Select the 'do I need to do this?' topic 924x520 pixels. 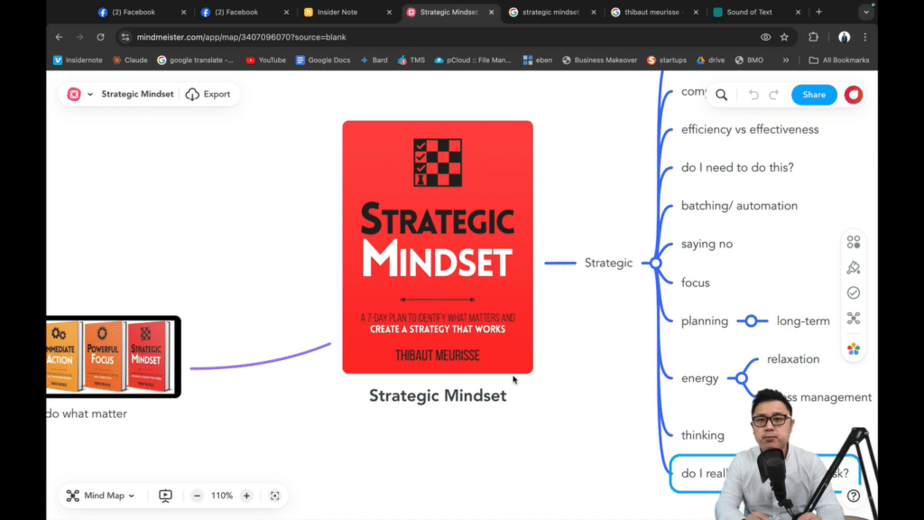click(737, 167)
